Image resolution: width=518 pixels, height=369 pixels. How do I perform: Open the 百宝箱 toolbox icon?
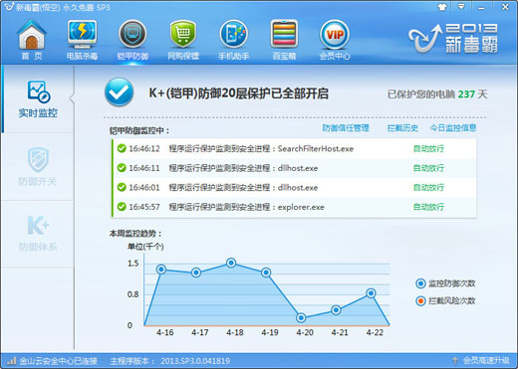click(x=284, y=39)
